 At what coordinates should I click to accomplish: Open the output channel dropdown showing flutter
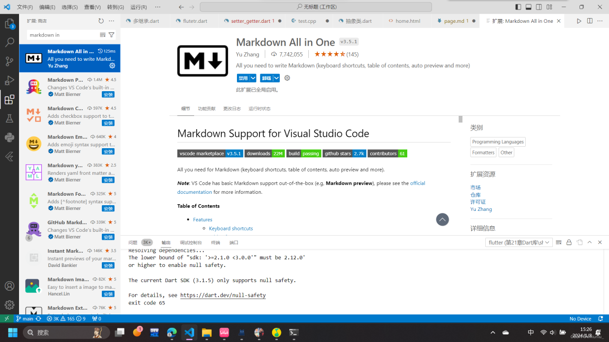[519, 242]
